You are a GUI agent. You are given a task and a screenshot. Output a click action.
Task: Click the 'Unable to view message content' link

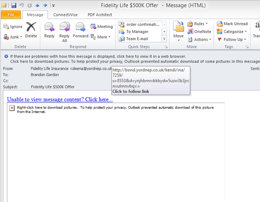(x=60, y=99)
